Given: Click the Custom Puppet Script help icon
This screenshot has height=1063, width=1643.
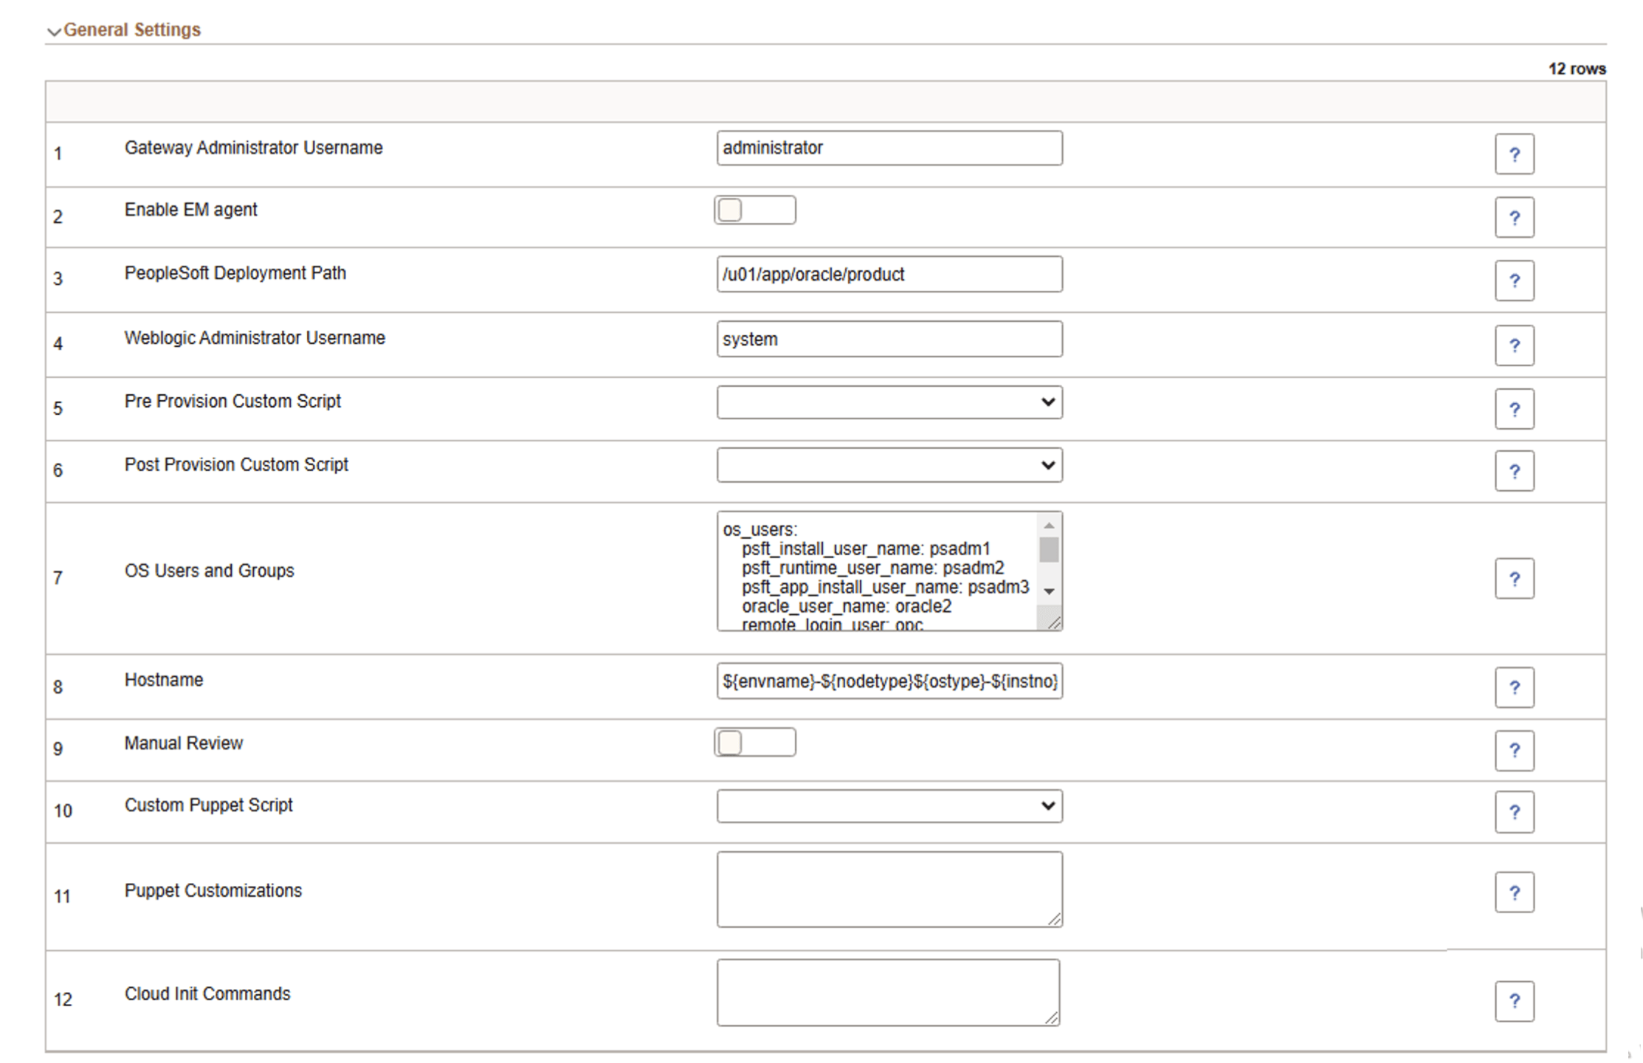Looking at the screenshot, I should point(1515,811).
